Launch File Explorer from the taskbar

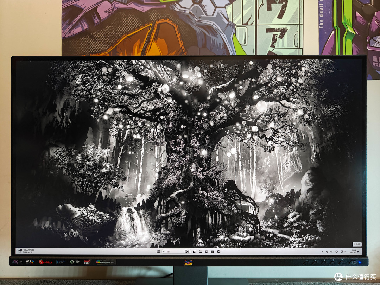(201, 252)
